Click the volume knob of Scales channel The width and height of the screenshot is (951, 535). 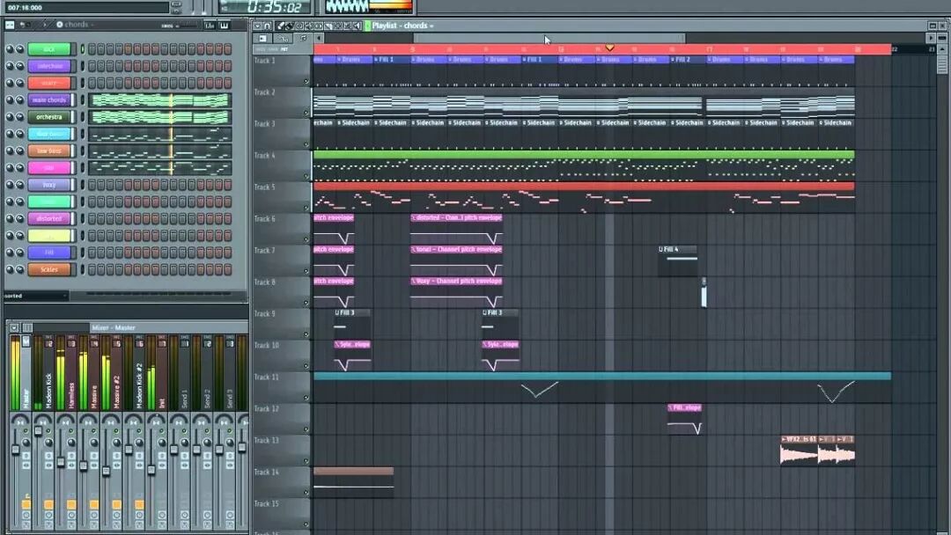(x=20, y=269)
